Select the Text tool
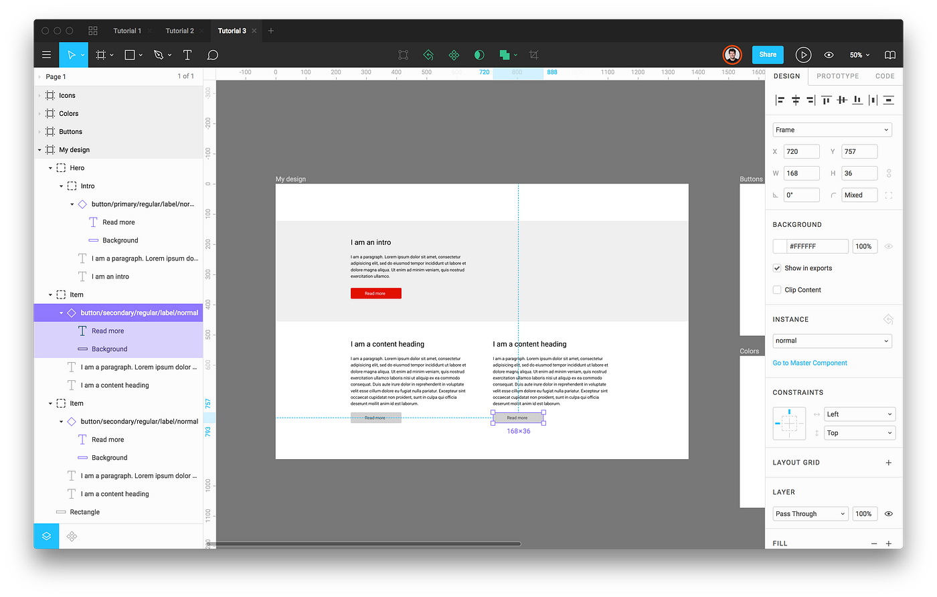 187,55
